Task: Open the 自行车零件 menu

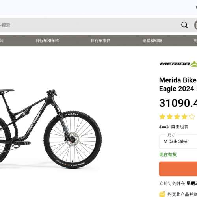Action: point(100,41)
